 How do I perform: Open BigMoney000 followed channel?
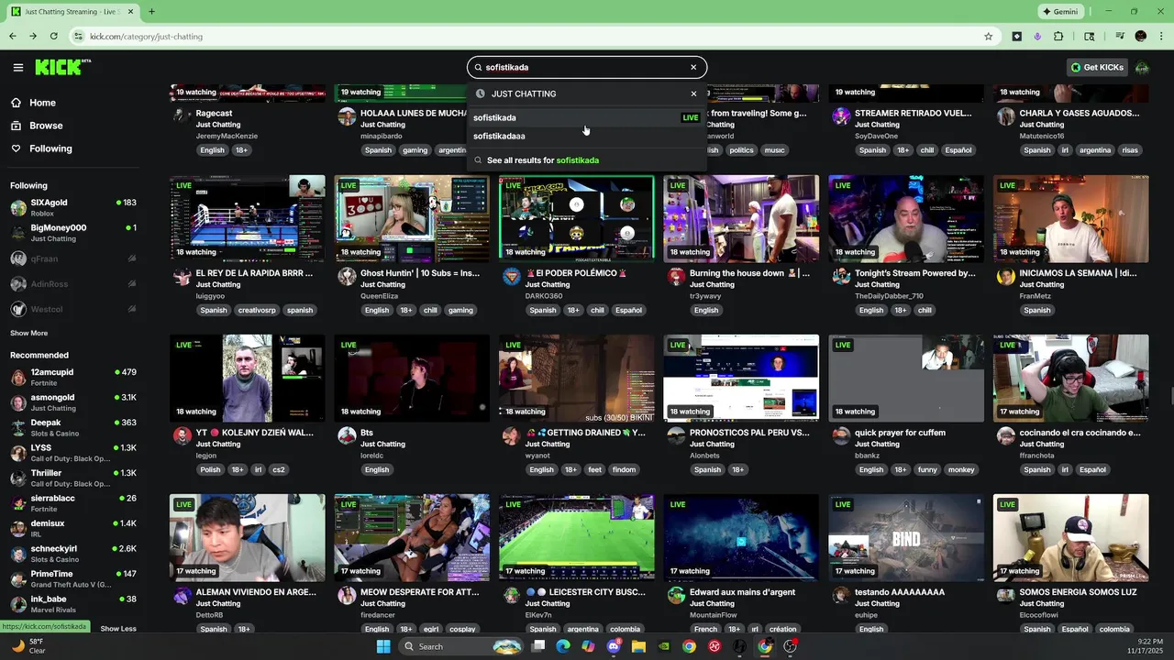tap(73, 233)
